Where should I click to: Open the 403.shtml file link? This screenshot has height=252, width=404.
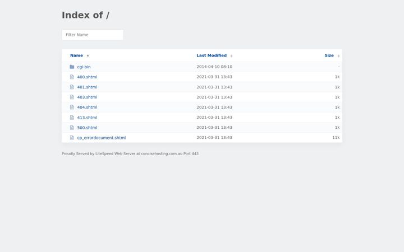click(87, 97)
